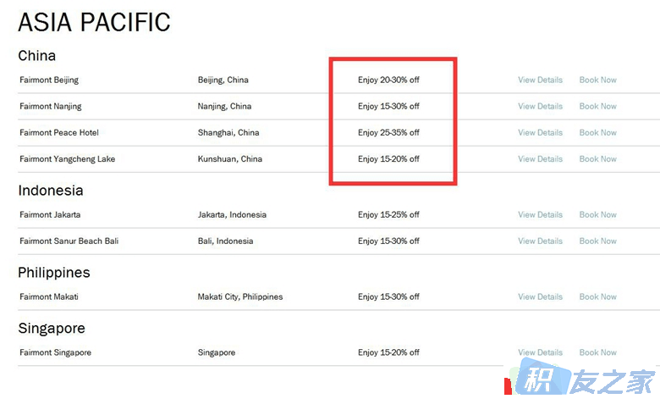
Task: Open View Details for Fairmont Yangcheng Lake
Action: 540,159
